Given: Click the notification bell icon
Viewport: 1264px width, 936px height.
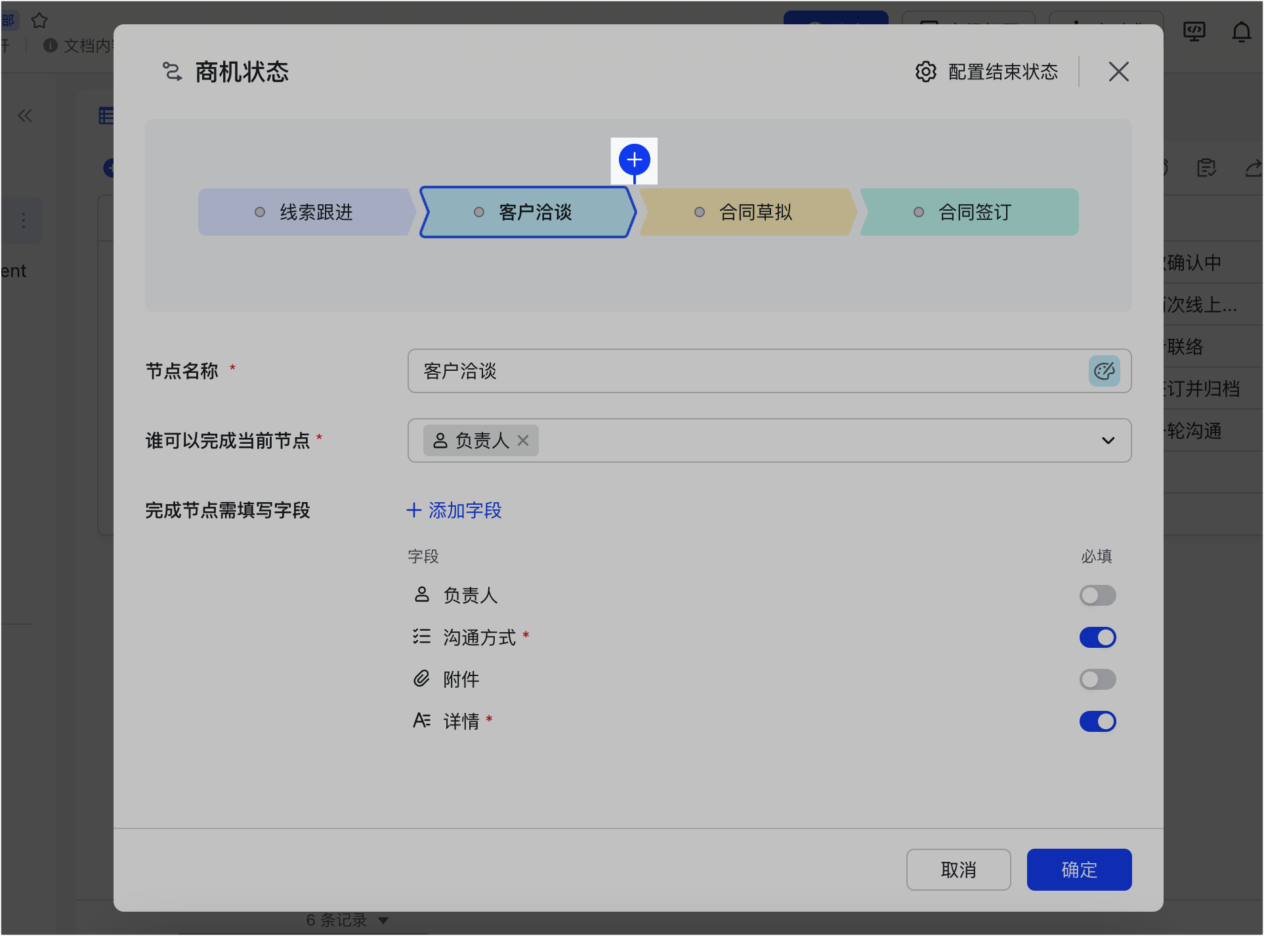Looking at the screenshot, I should coord(1241,32).
